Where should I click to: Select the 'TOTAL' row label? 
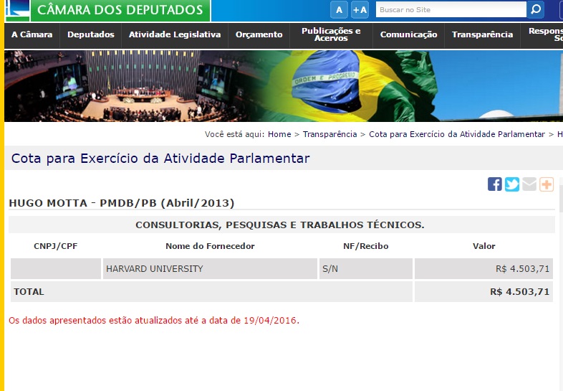click(29, 292)
